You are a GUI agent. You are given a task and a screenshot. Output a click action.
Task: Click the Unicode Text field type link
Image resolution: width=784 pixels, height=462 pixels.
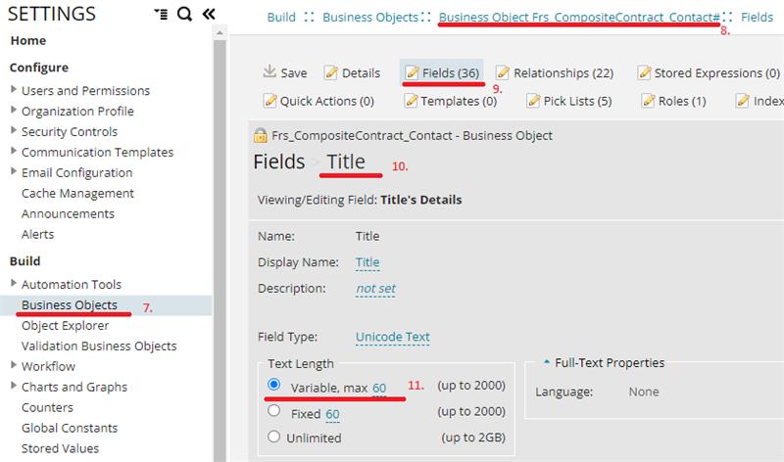point(392,337)
